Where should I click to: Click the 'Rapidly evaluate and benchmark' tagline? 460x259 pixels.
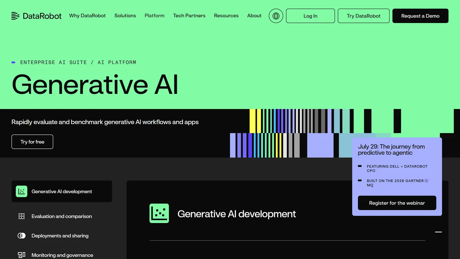coord(105,122)
